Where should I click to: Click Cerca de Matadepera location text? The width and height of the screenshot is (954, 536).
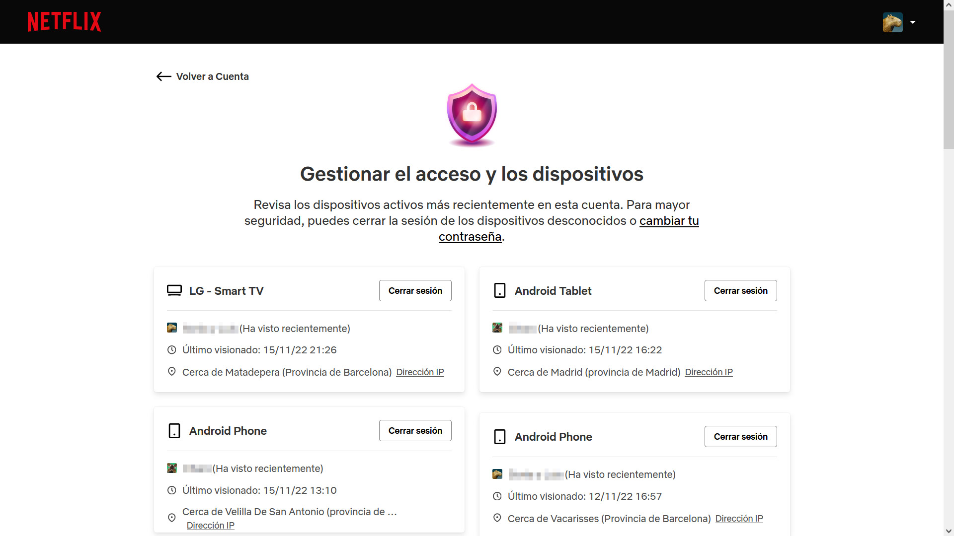(287, 372)
